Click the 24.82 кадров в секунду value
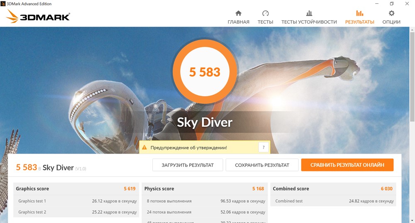Screen dimensions: 415x223 [x=371, y=201]
